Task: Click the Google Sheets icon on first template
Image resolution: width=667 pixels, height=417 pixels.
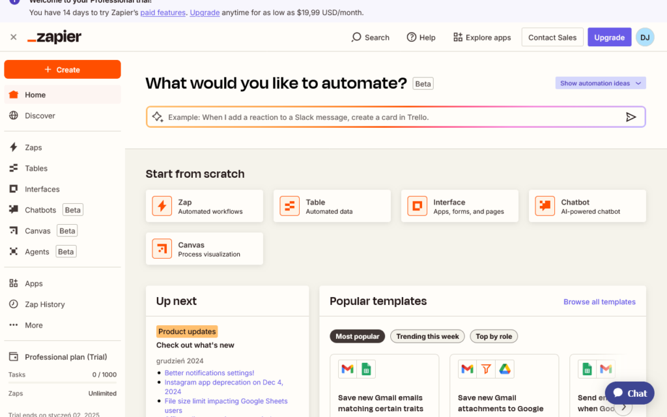Action: point(366,369)
